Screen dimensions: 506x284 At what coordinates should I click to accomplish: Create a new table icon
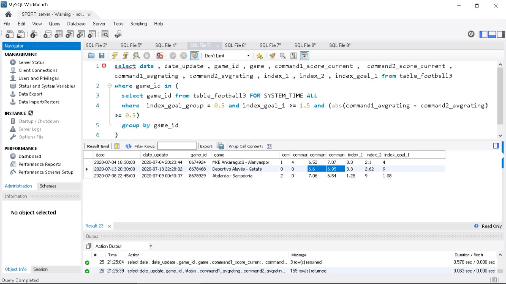(59, 34)
